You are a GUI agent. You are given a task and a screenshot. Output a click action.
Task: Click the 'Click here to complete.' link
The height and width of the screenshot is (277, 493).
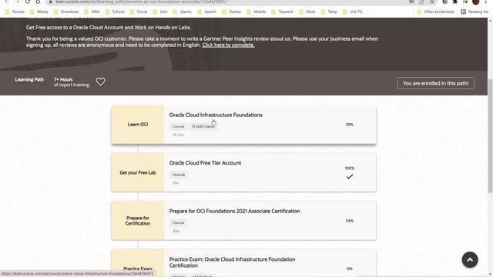[228, 45]
